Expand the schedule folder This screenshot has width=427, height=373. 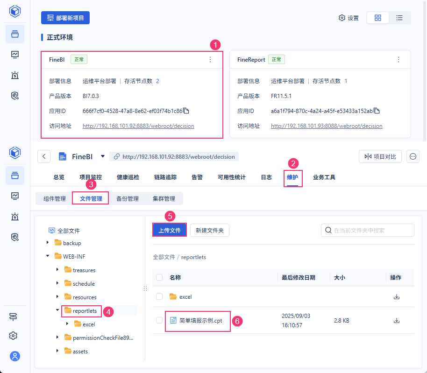tap(57, 283)
